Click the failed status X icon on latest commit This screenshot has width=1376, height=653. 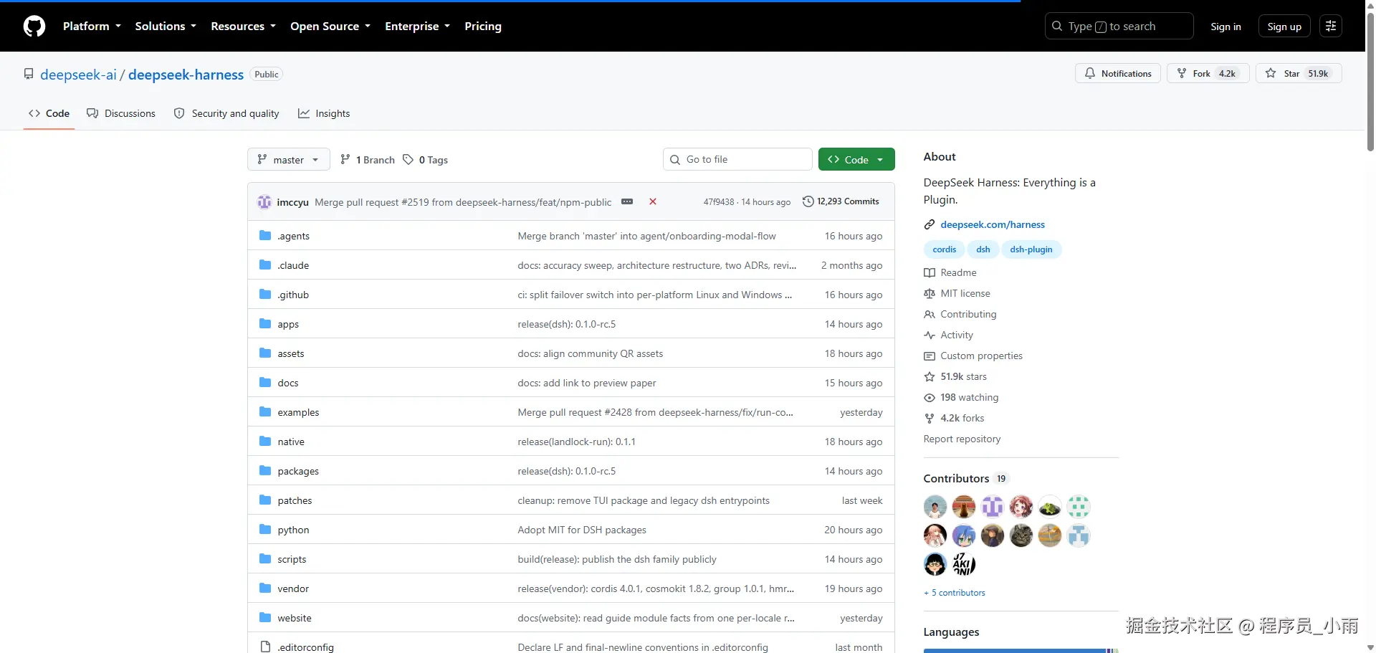click(653, 202)
